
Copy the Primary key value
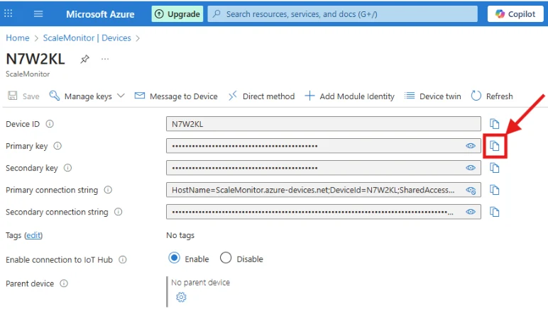(x=494, y=146)
